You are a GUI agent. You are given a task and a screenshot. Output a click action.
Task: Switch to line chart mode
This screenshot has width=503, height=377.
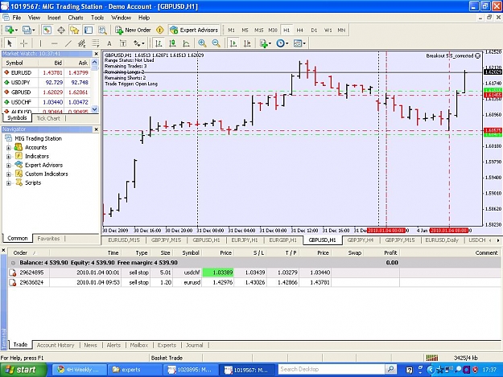tap(186, 43)
